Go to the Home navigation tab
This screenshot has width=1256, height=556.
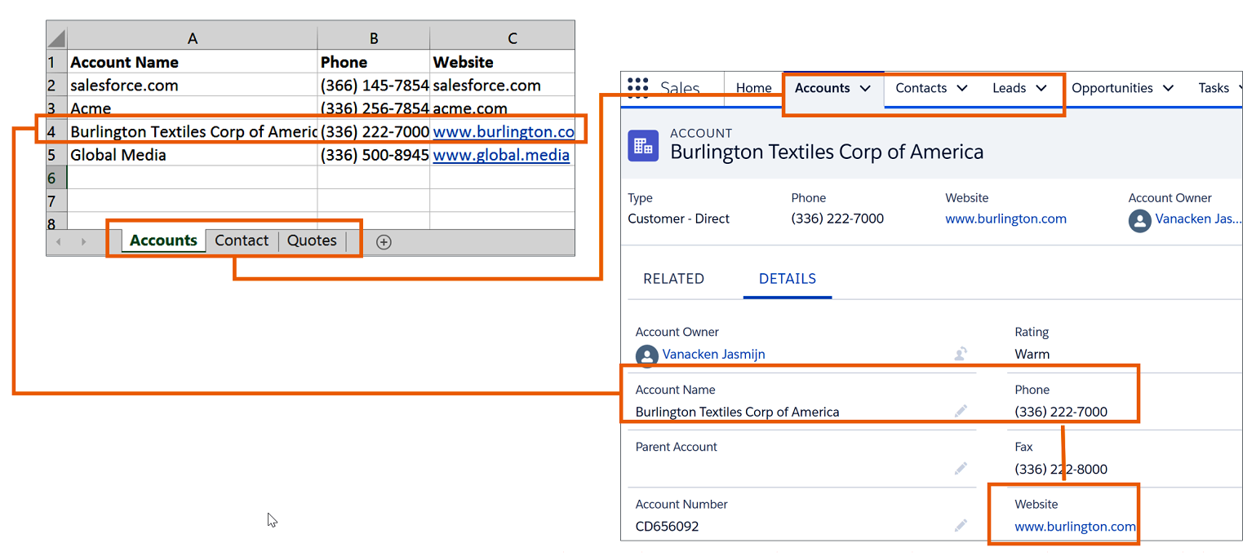[x=753, y=88]
